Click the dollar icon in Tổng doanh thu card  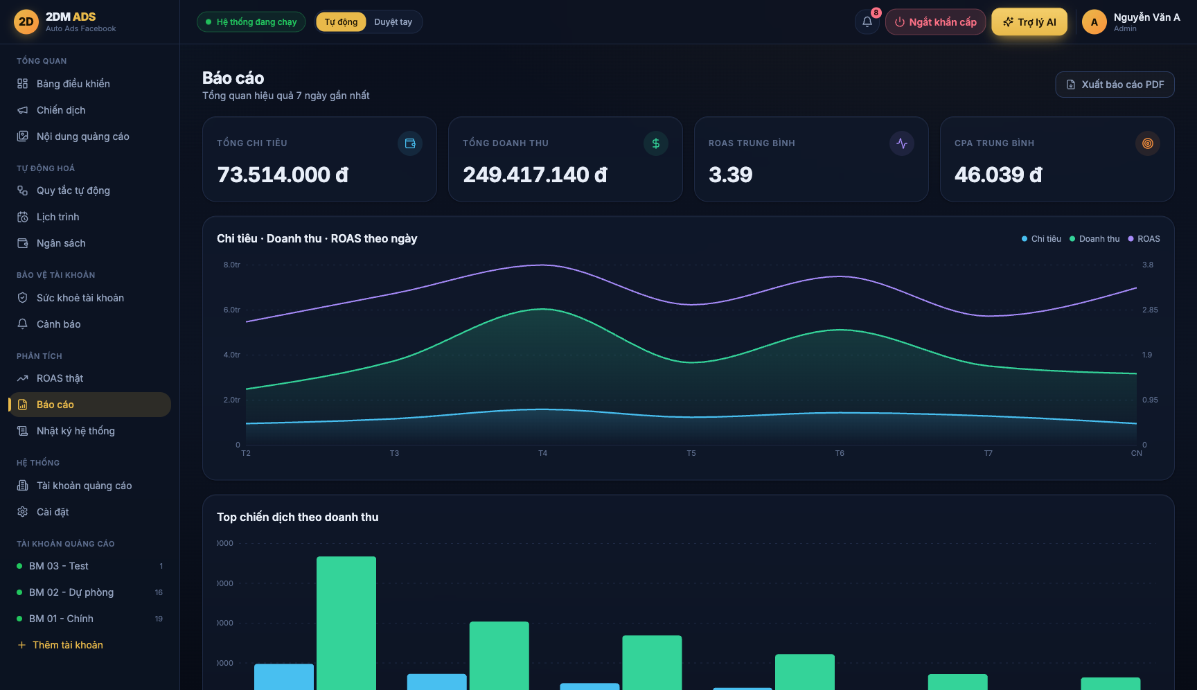click(x=656, y=143)
